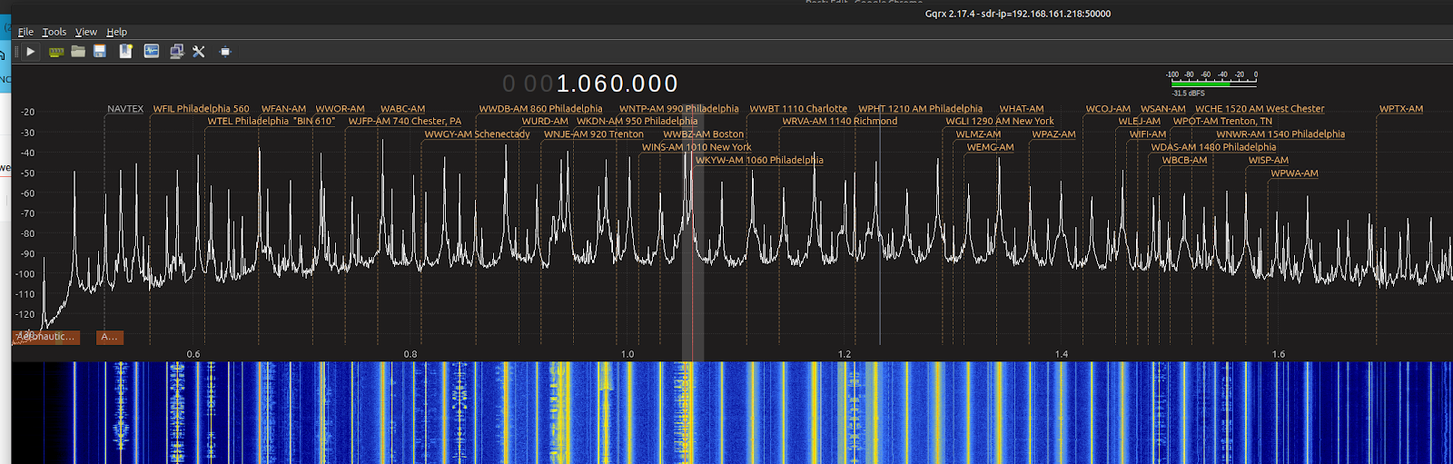Image resolution: width=1453 pixels, height=464 pixels.
Task: Click the WPWA-AM bookmark label
Action: coord(1294,173)
